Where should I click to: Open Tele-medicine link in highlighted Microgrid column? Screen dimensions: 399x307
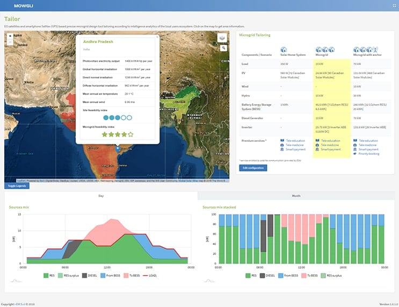[x=330, y=145]
